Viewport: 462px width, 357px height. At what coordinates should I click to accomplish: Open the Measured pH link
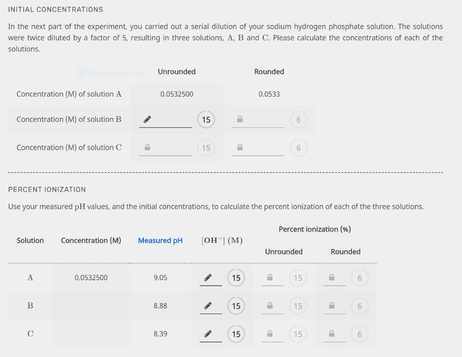tap(160, 240)
